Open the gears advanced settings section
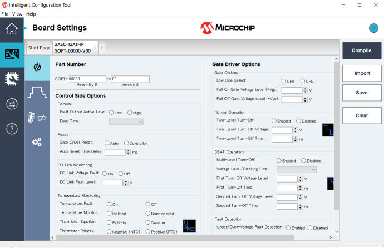 click(37, 143)
